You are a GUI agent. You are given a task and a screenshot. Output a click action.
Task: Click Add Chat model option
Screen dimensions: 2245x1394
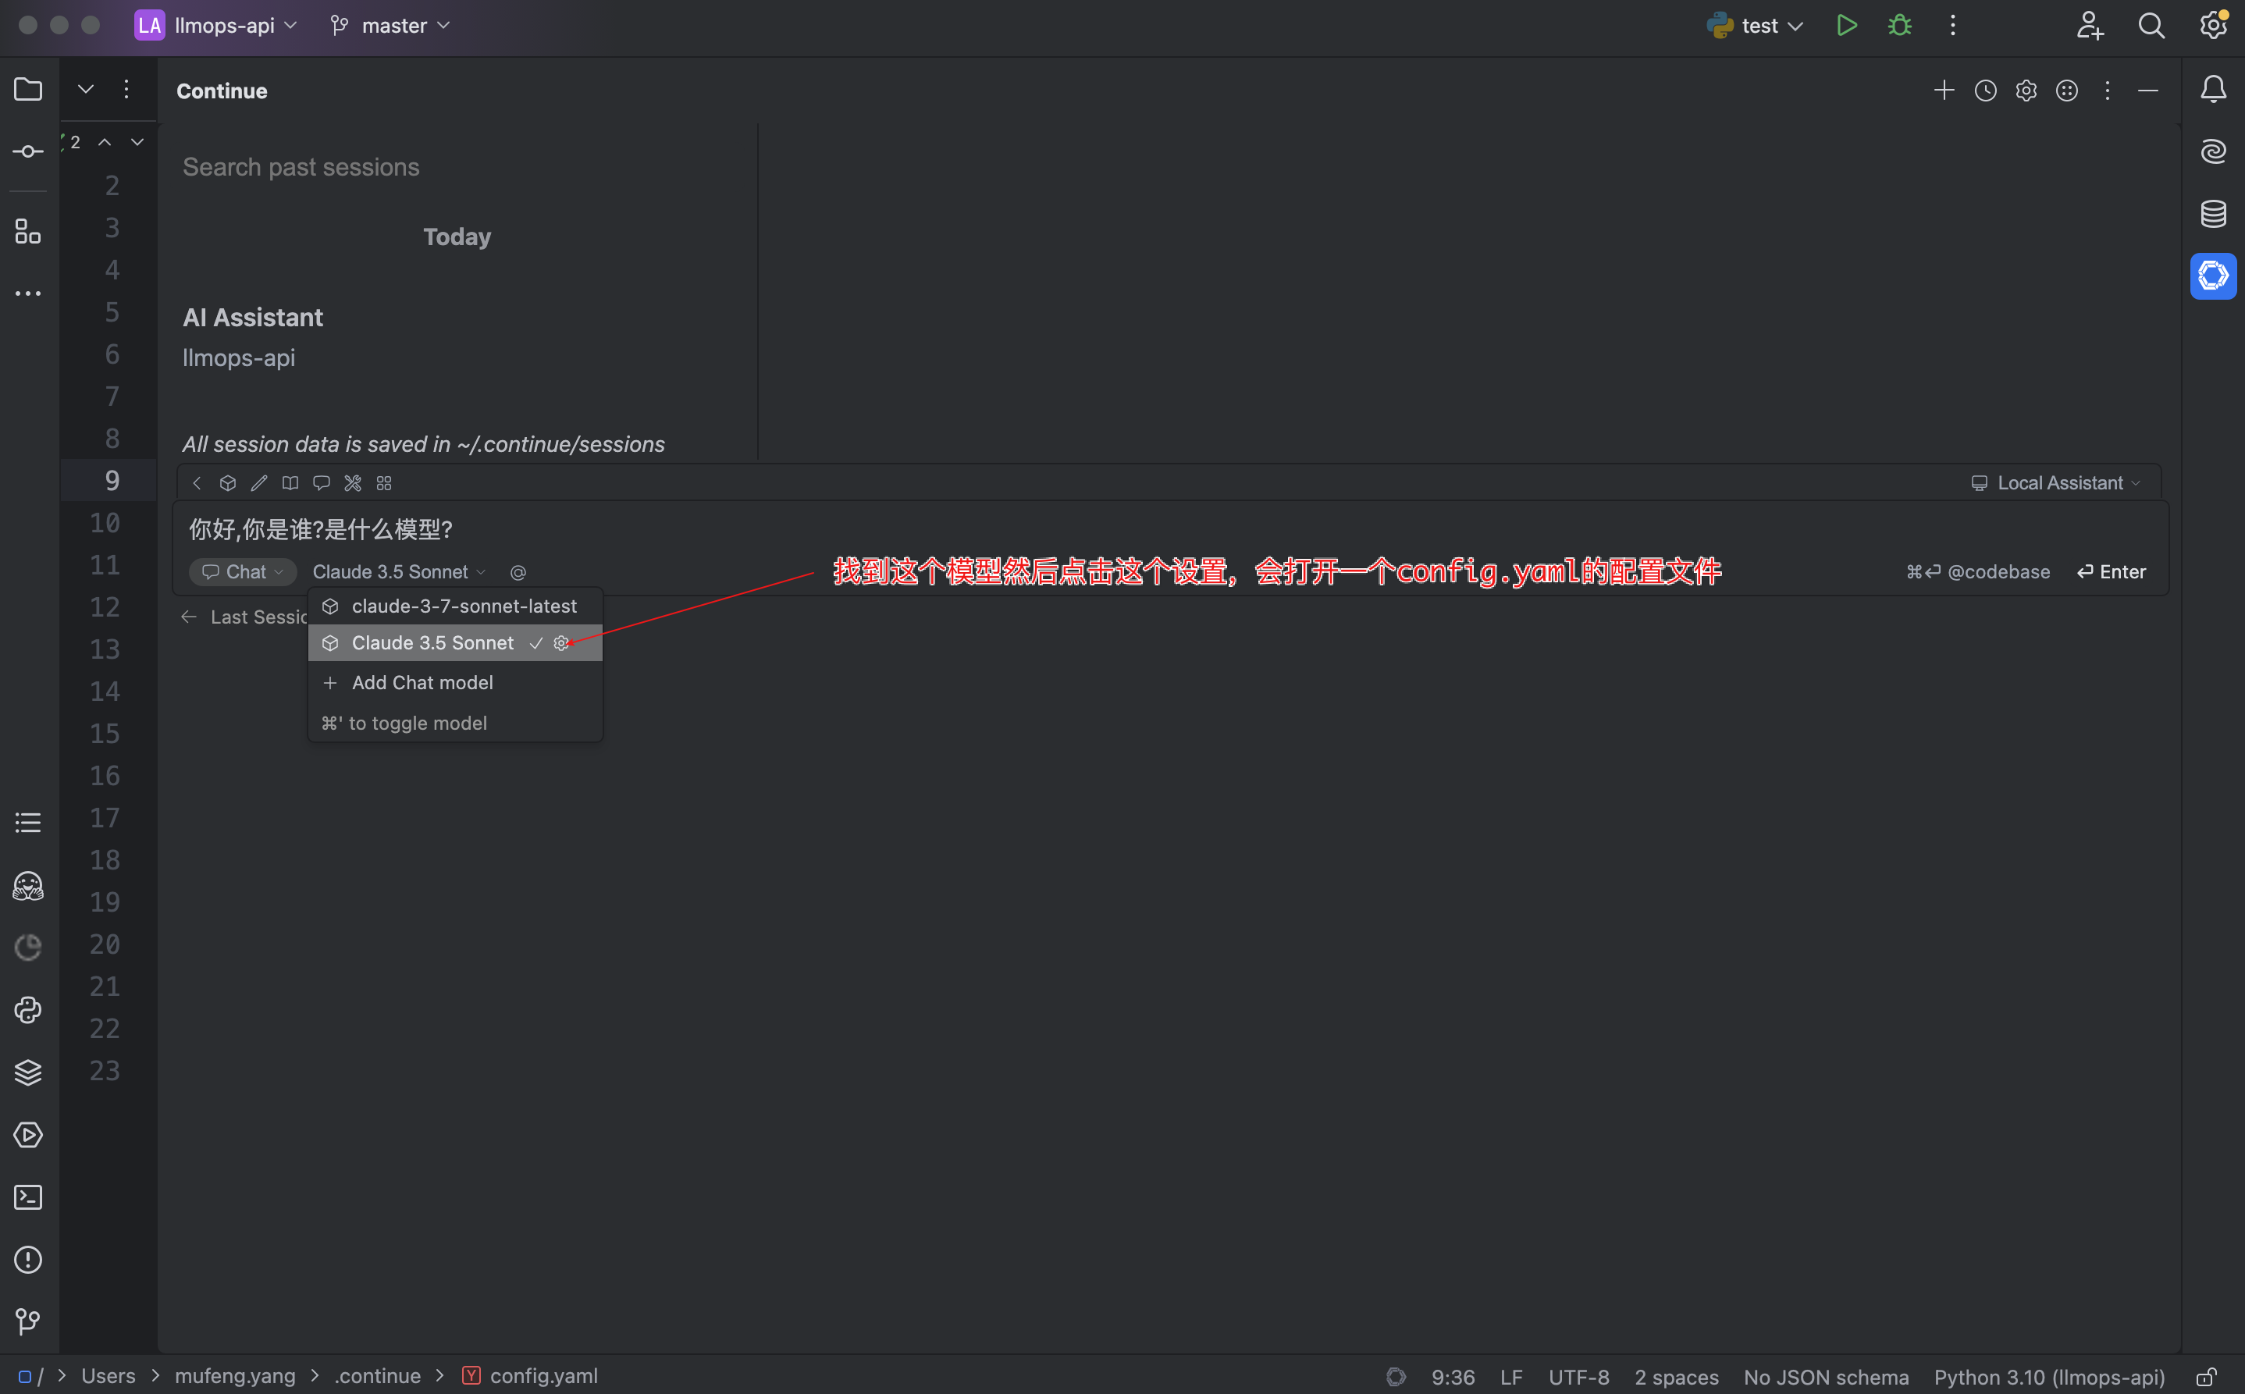421,682
